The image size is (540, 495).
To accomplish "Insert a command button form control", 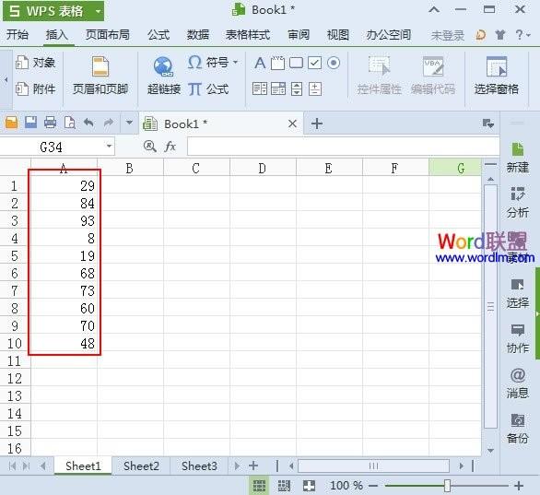I will click(x=296, y=63).
